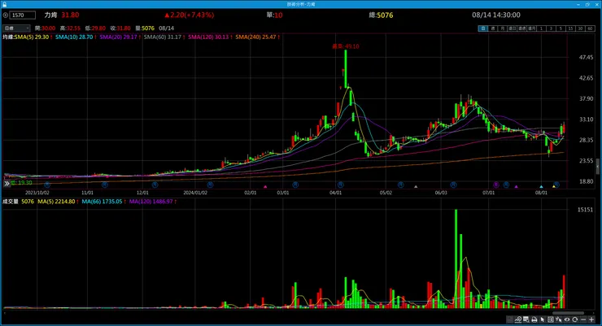Click the 47.45 price axis label
602x326 pixels.
coord(587,57)
